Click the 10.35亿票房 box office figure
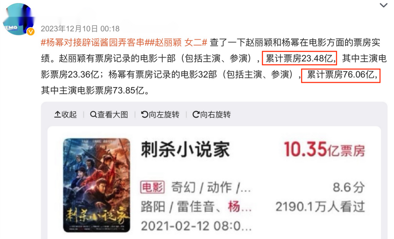Image resolution: width=394 pixels, height=239 pixels. click(324, 150)
